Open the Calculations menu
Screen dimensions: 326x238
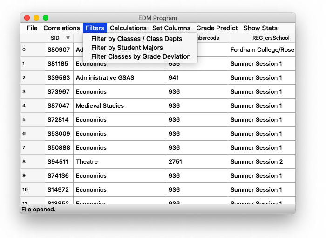[x=128, y=28]
